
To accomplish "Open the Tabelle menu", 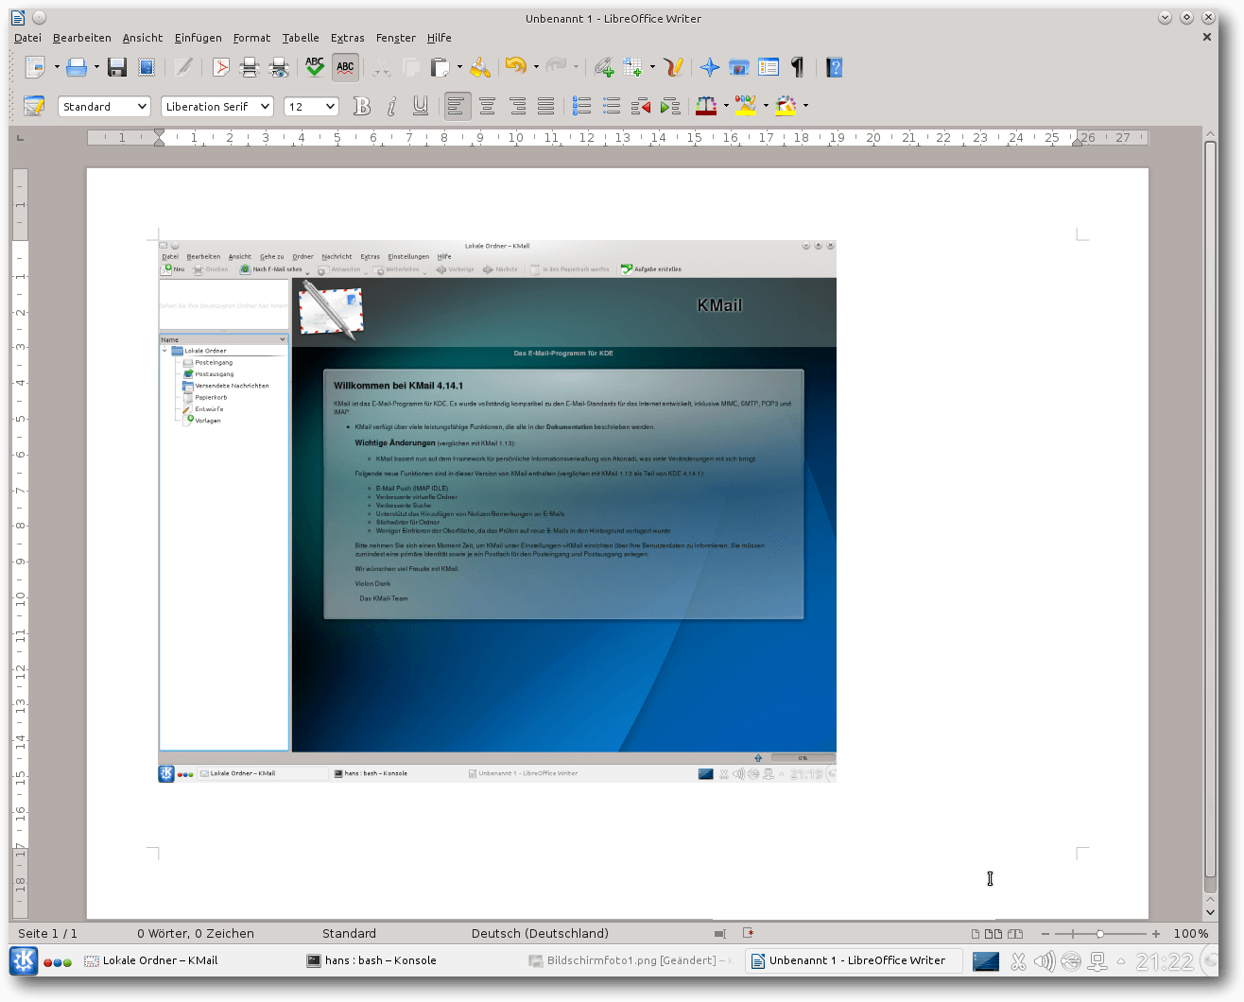I will coord(301,38).
